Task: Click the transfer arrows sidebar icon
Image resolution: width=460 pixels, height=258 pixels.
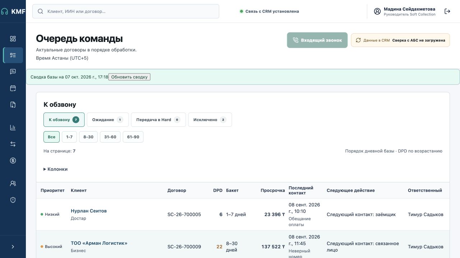Action: [13, 144]
